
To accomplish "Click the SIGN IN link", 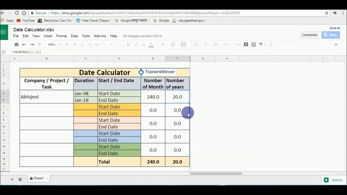I will click(335, 28).
